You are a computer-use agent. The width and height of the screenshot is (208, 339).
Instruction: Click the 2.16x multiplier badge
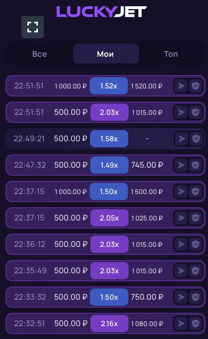(x=109, y=323)
